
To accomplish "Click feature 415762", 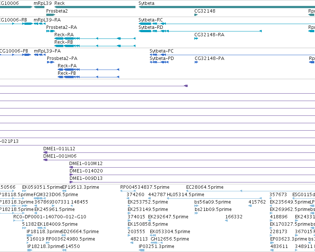I will (x=257, y=202).
